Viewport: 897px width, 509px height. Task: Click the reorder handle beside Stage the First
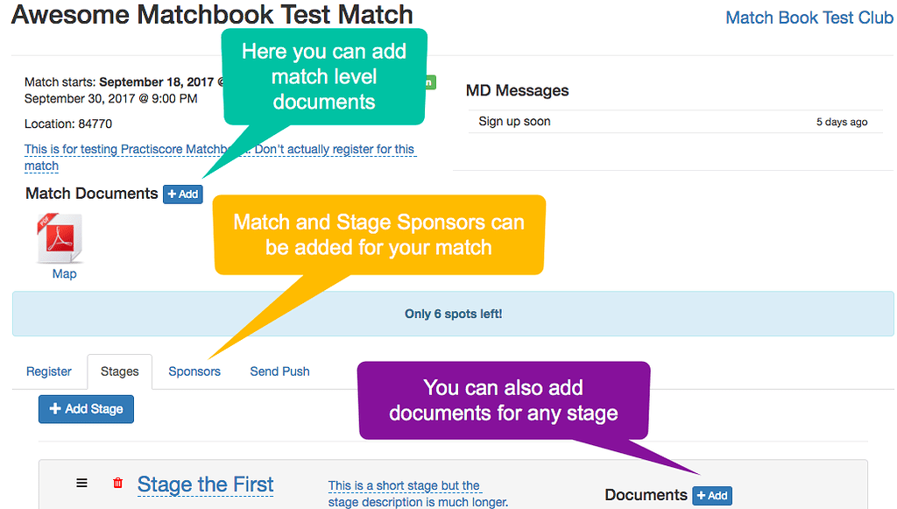81,483
